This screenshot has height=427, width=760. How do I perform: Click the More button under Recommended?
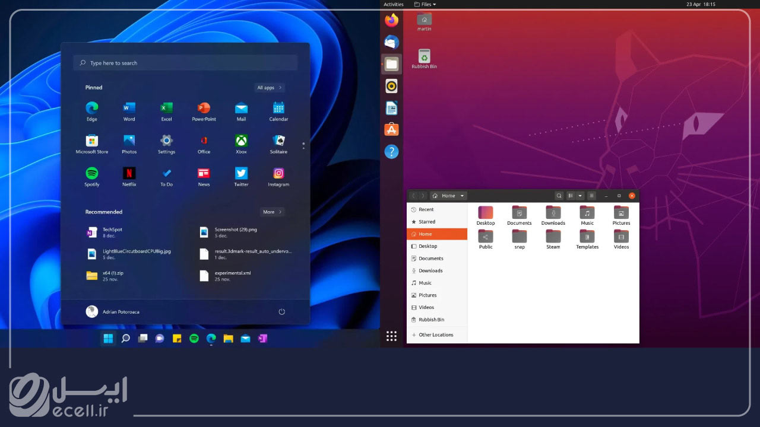point(272,212)
